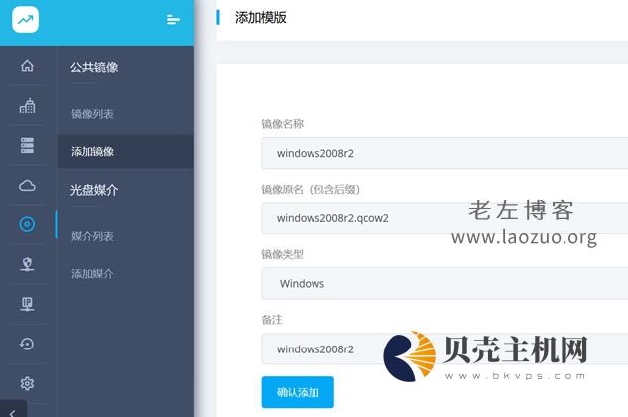
Task: Open the 镜像类型 Windows dropdown
Action: point(443,283)
